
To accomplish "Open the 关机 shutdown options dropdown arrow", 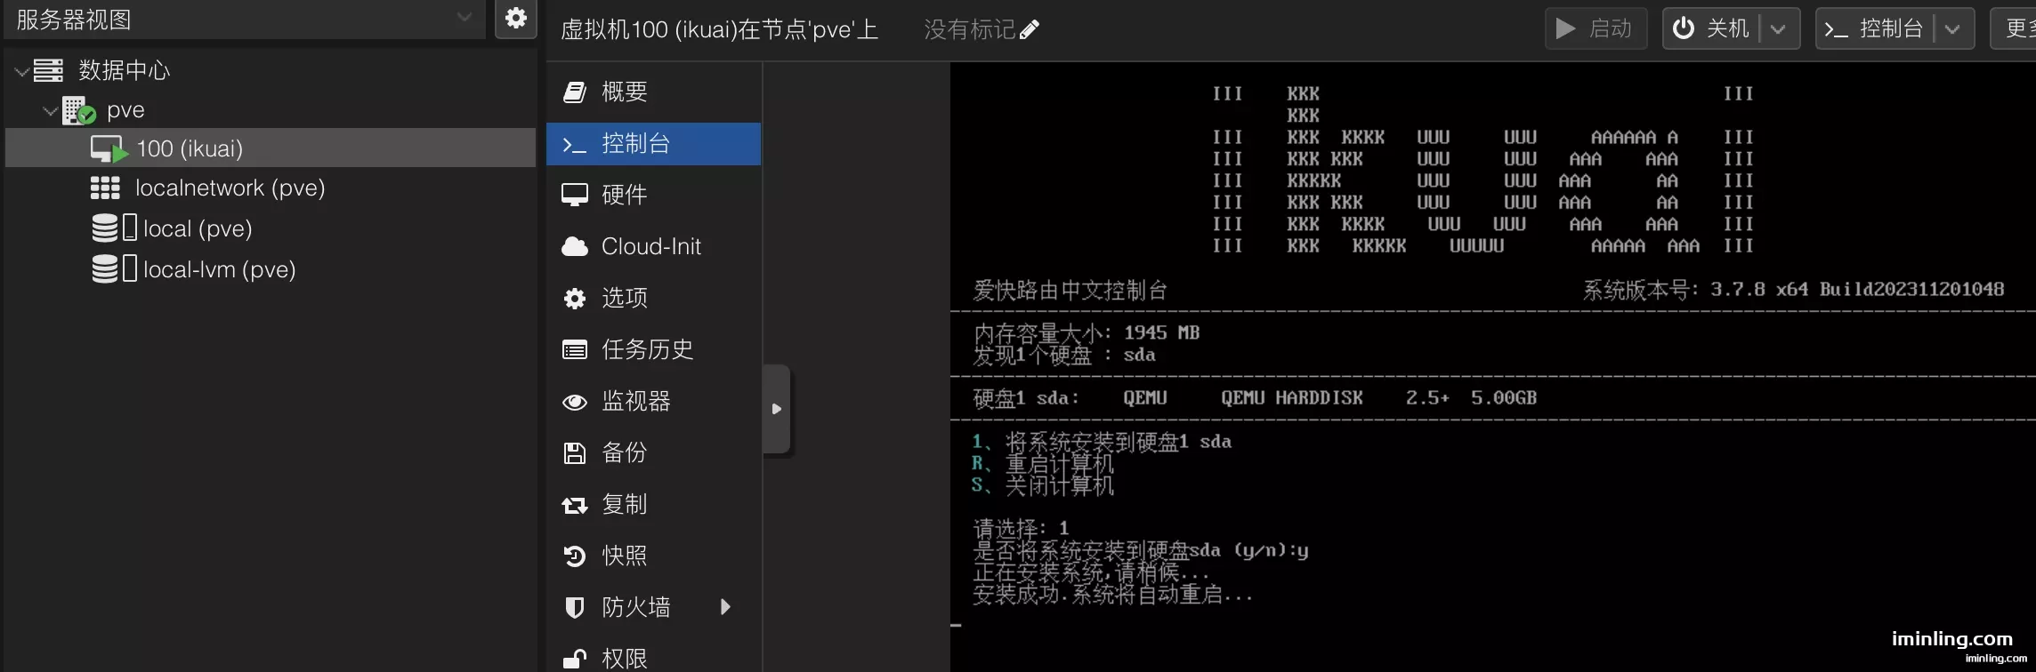I will [x=1779, y=28].
